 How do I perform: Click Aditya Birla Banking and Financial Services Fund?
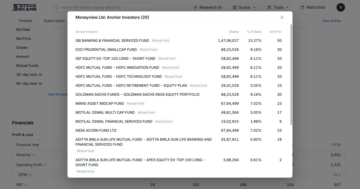click(143, 142)
